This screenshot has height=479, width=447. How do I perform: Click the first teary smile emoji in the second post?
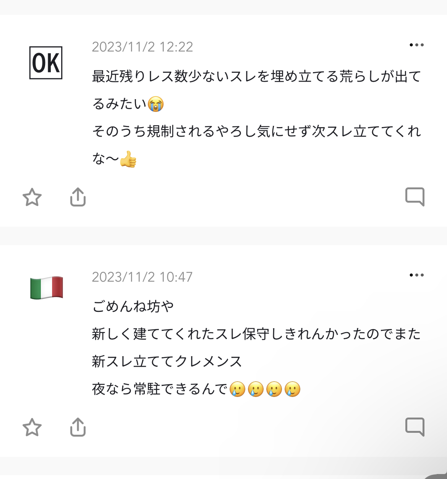237,389
